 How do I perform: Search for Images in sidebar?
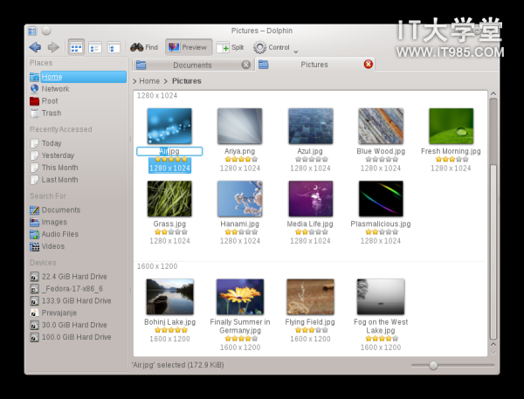(78, 222)
